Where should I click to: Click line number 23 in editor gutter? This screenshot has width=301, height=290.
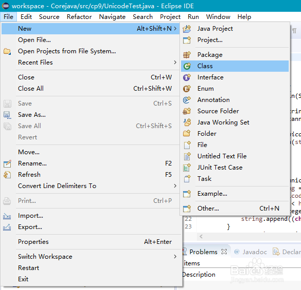pos(188,226)
